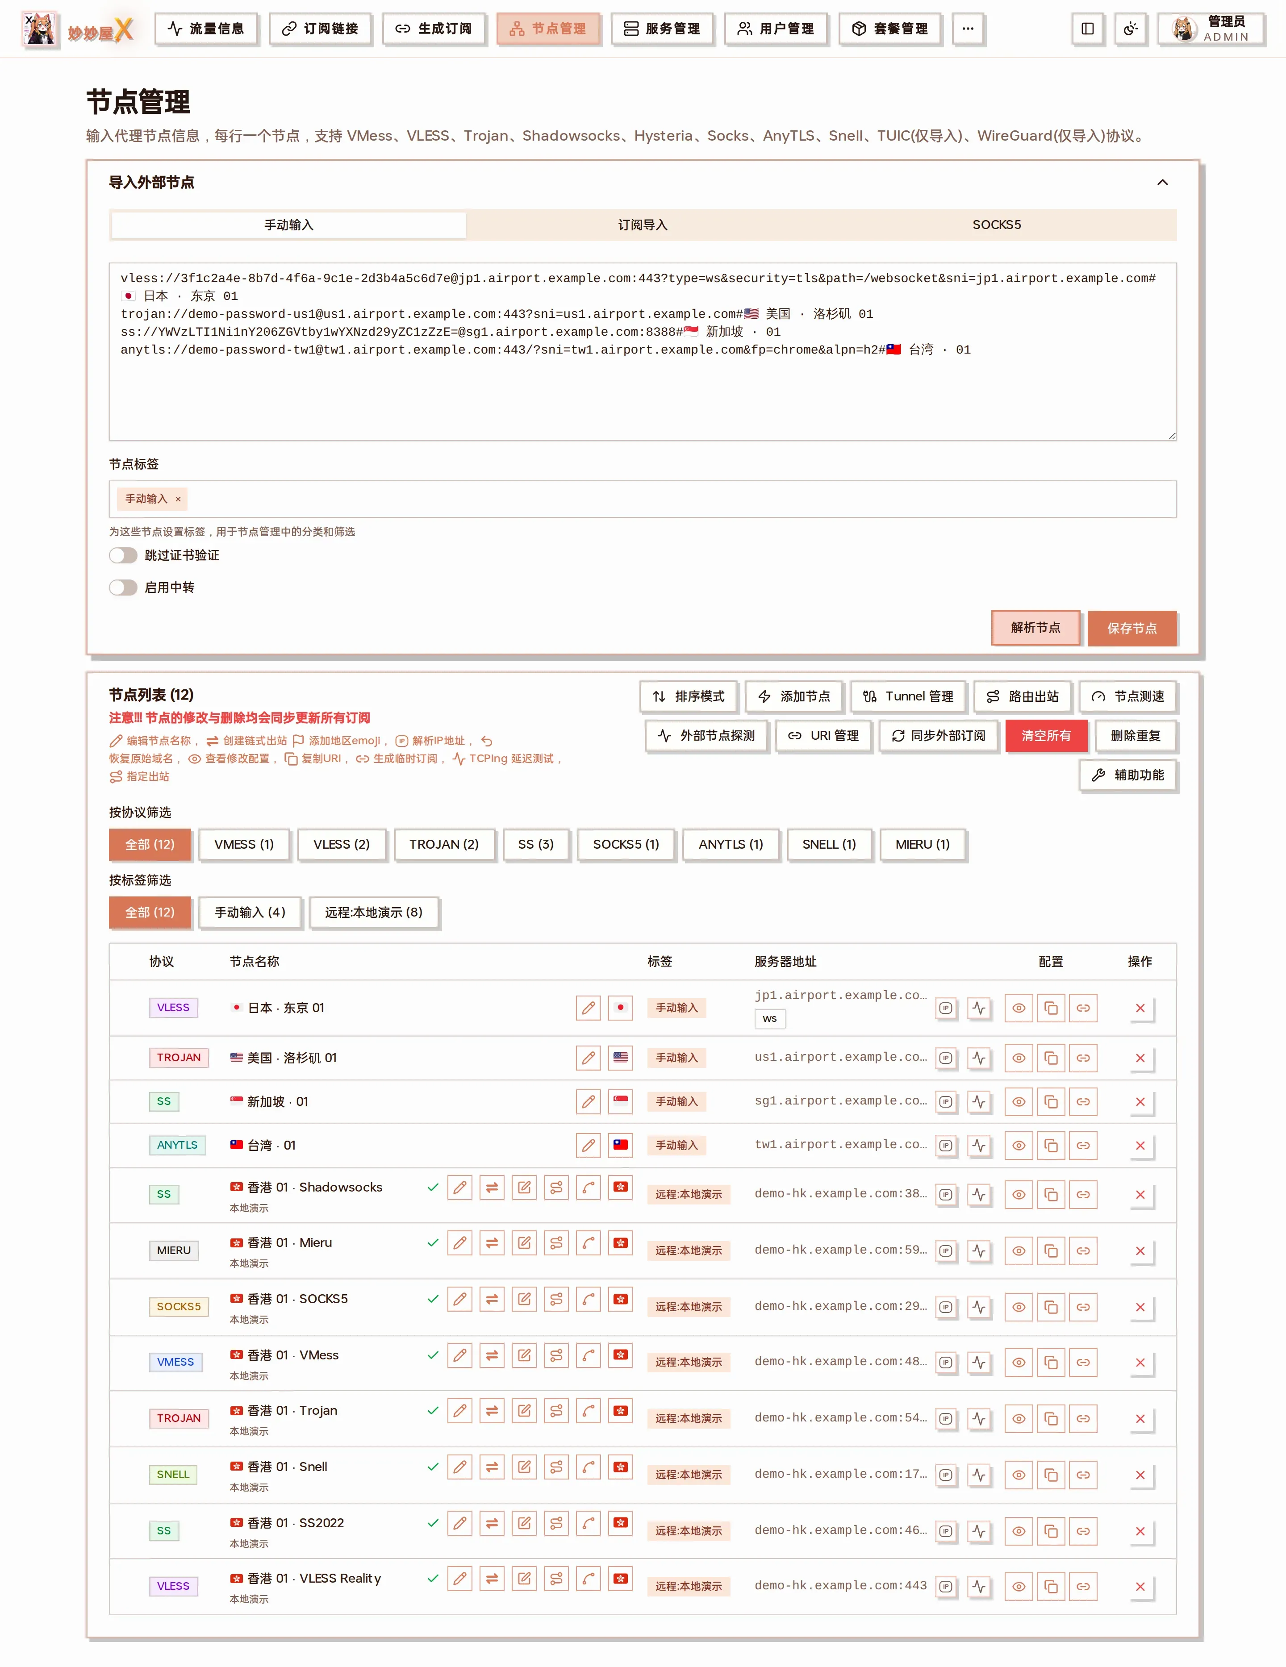Open 服务管理 in top navigation
Image resolution: width=1286 pixels, height=1667 pixels.
pos(662,29)
